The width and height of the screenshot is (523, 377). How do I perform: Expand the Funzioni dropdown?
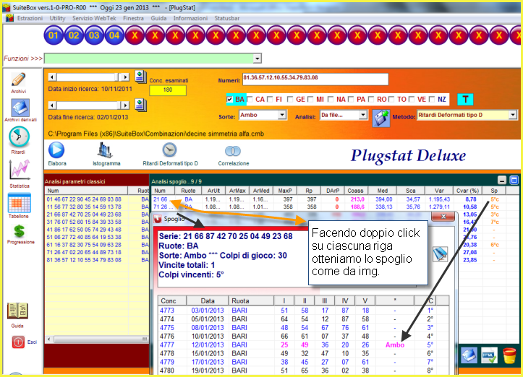point(257,58)
